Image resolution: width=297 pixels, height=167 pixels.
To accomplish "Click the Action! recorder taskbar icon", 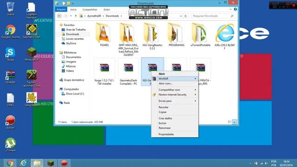I will pyautogui.click(x=64, y=163).
